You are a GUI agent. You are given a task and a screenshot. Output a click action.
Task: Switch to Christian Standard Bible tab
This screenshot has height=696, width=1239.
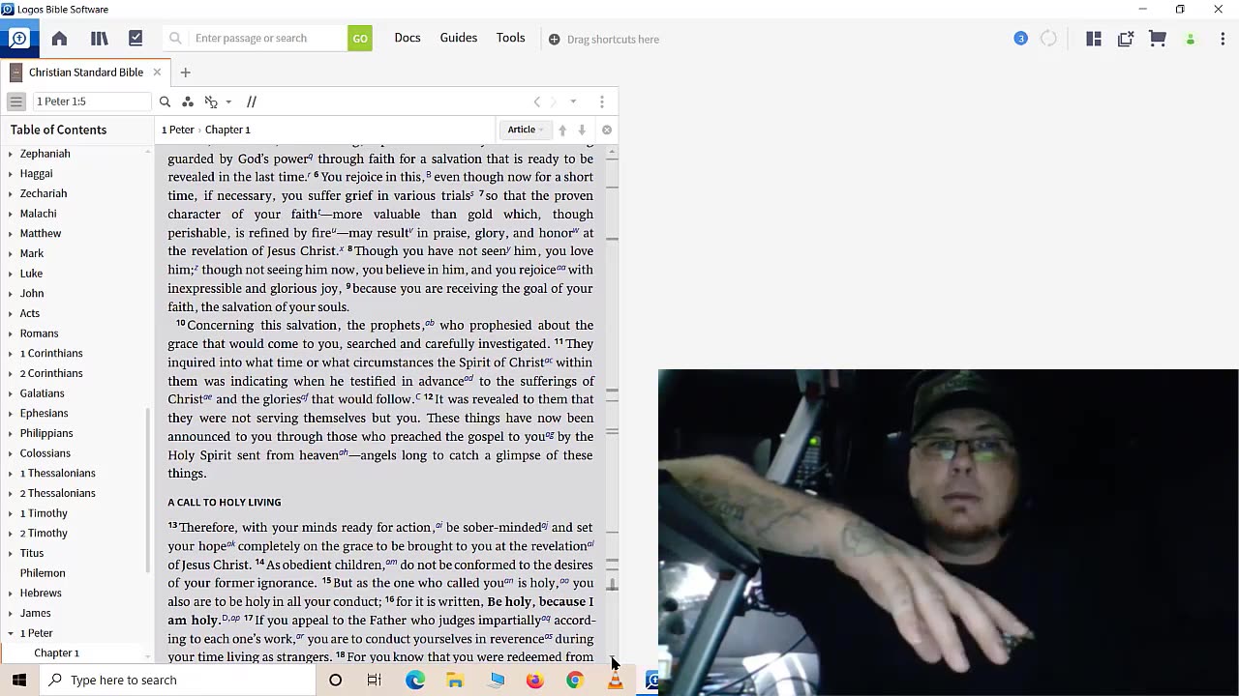[x=85, y=72]
